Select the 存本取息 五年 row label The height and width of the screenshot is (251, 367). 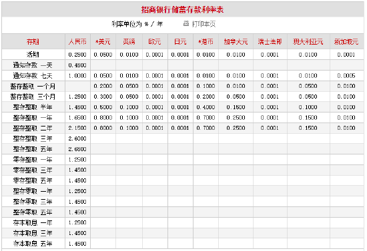(33, 244)
